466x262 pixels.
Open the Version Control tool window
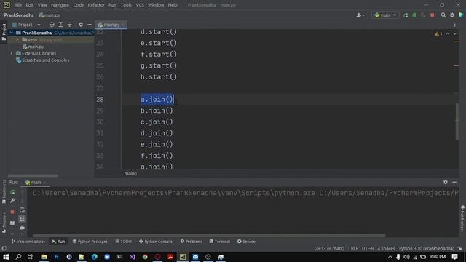click(28, 242)
